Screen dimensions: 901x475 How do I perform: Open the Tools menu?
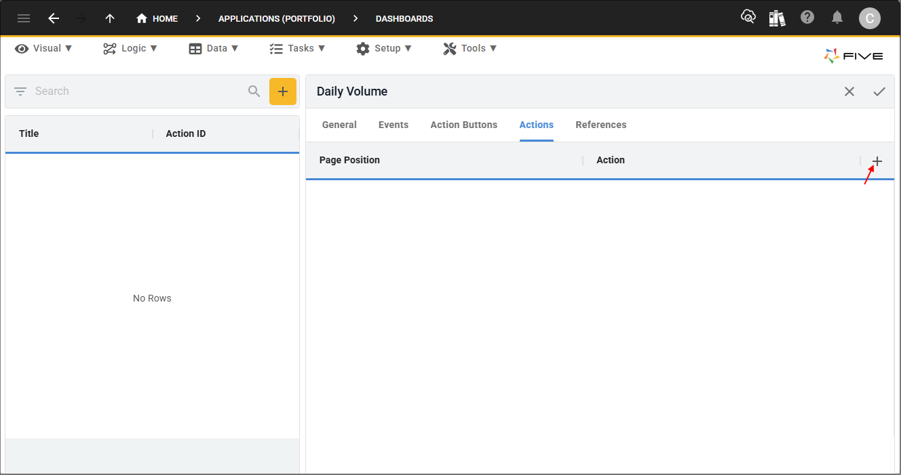(470, 48)
